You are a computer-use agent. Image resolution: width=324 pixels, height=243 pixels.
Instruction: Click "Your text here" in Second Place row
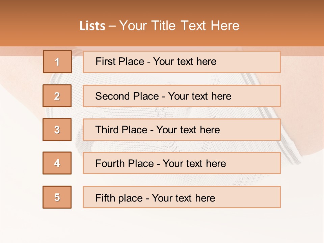click(200, 96)
